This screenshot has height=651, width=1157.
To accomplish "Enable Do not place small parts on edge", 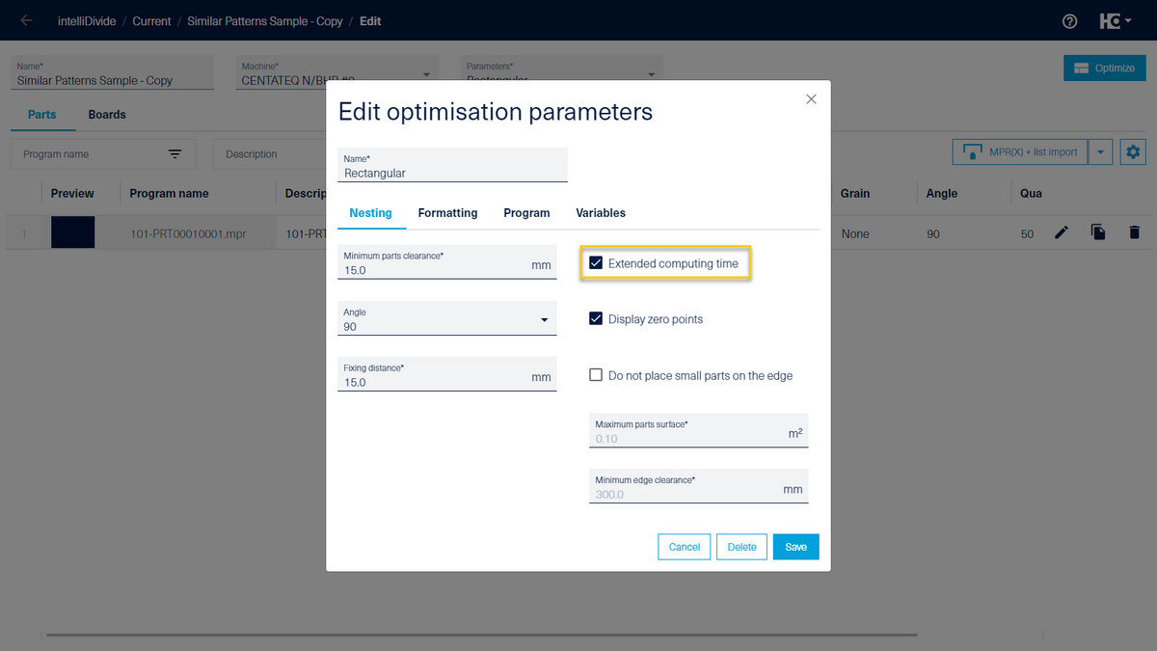I will tap(596, 375).
